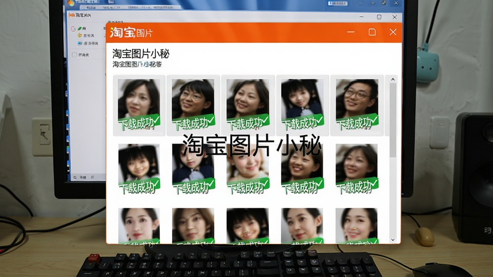Click the scroll-up arrow of the thumbnail list
The height and width of the screenshot is (277, 493).
[393, 79]
